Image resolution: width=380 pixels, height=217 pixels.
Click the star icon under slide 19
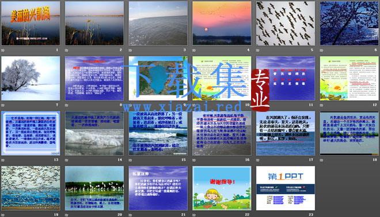coord(3,215)
